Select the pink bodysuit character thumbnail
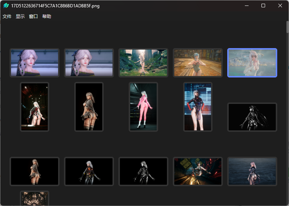Screen dimensions: 289x206 coord(143,106)
